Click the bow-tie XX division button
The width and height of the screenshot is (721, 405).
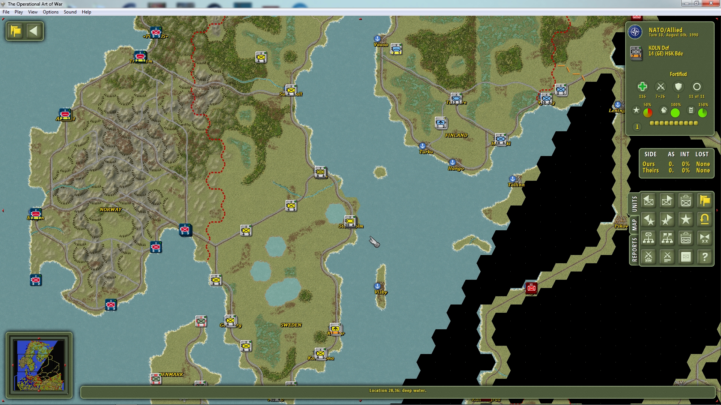click(x=705, y=238)
